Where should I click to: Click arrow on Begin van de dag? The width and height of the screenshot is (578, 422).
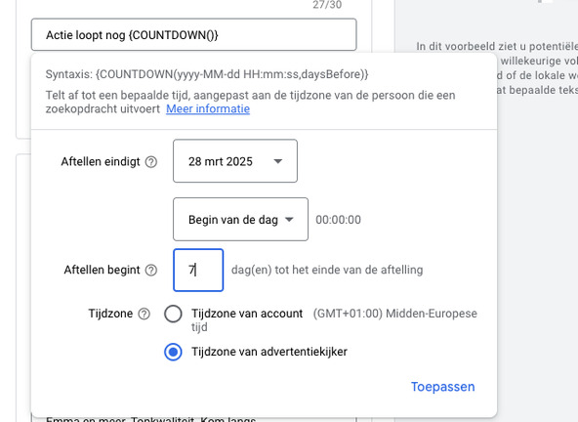tap(289, 220)
